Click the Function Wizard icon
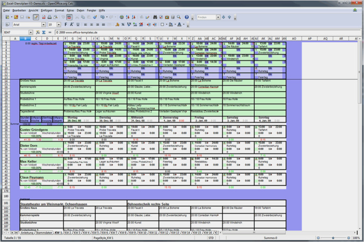This screenshot has height=242, width=364. click(37, 32)
